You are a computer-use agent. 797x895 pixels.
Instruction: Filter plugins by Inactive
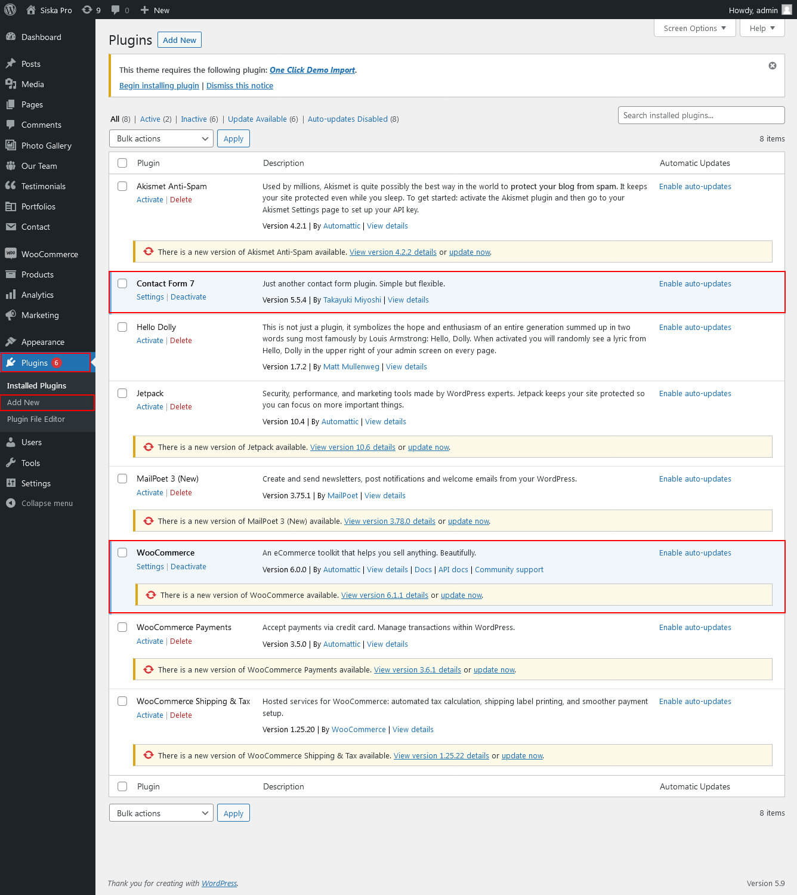coord(194,119)
